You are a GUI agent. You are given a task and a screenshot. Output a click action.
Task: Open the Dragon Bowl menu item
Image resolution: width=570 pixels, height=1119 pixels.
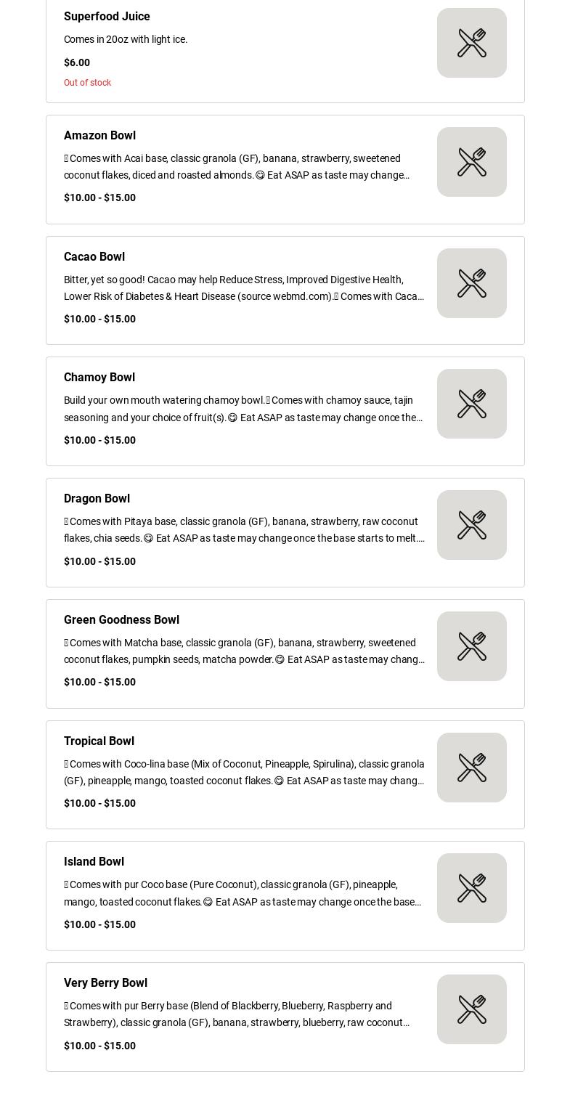click(x=97, y=499)
